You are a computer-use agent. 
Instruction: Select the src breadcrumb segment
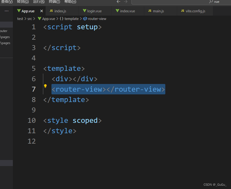click(30, 19)
